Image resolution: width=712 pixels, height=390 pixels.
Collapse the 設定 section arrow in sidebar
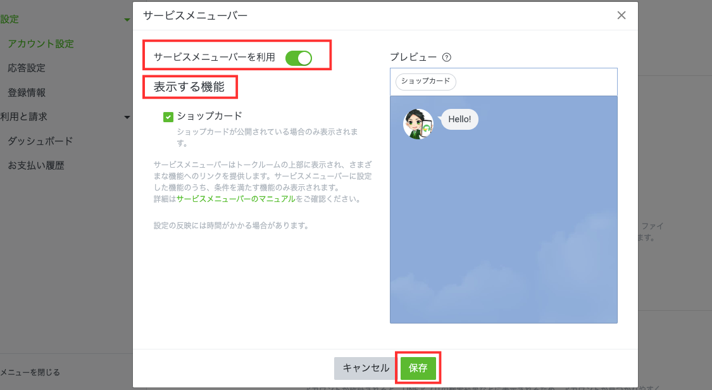point(127,20)
